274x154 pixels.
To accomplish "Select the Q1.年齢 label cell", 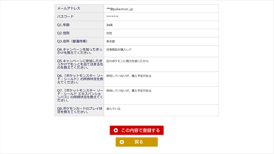I will point(63,25).
